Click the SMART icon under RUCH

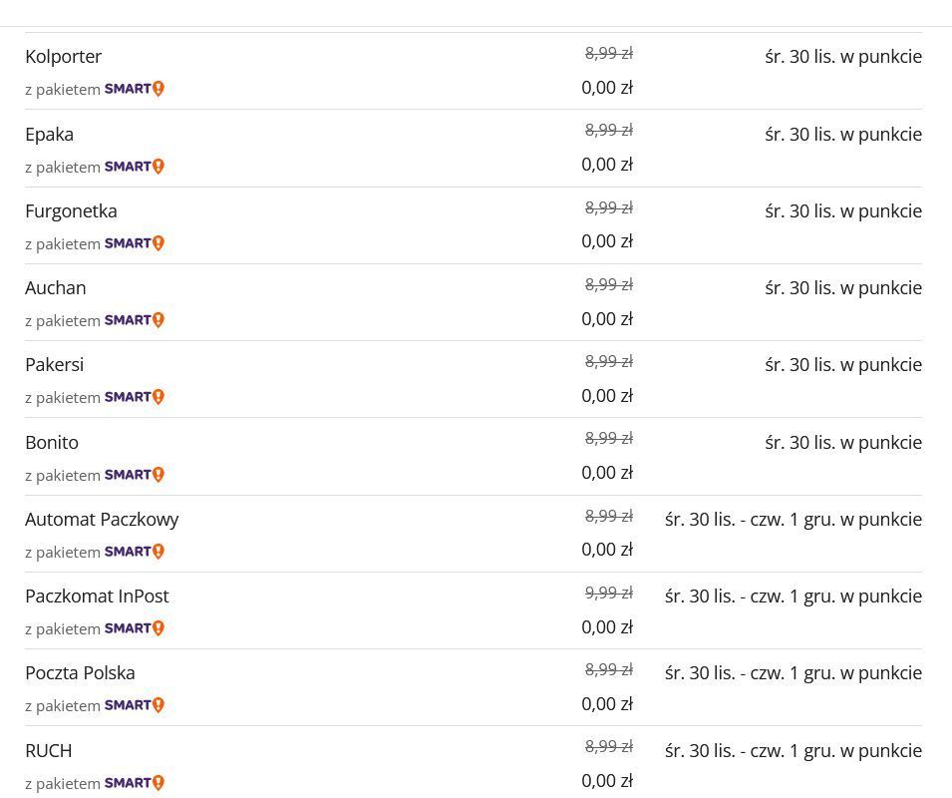coord(135,783)
